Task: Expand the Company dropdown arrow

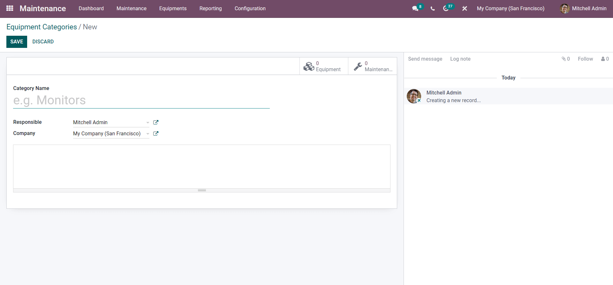Action: click(148, 134)
